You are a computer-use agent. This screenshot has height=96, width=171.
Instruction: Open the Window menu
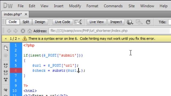click(147, 6)
